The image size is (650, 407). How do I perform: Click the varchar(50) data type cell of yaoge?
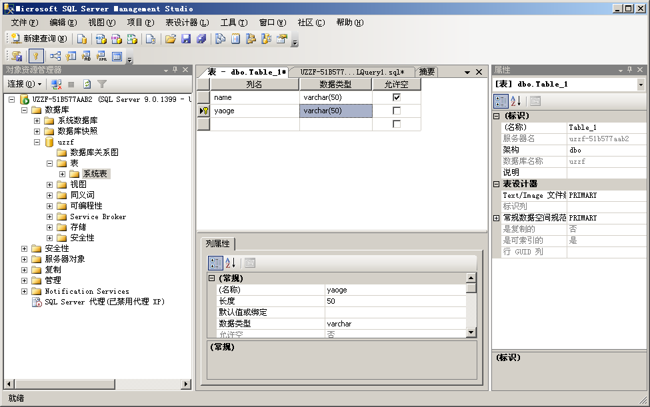(x=336, y=111)
